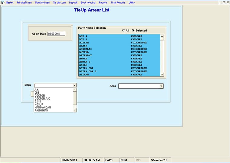
Task: Open the Final Reports menu
Action: pos(118,2)
